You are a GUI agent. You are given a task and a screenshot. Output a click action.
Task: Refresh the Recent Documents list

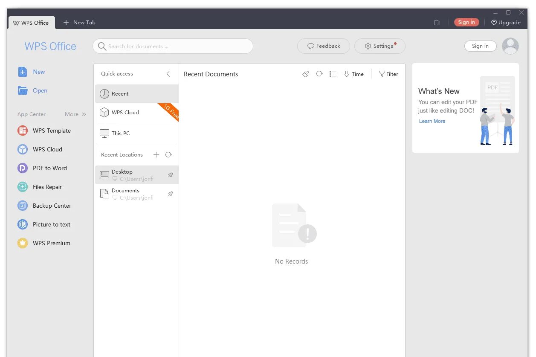pos(319,74)
